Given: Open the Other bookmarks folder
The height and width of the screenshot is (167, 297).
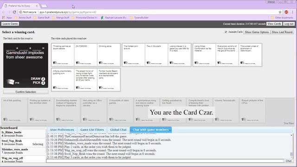Looking at the screenshot, I should point(282,18).
